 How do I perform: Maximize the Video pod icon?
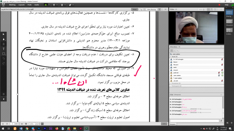coord(215,9)
